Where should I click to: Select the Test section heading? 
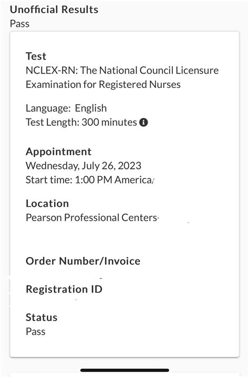[36, 56]
